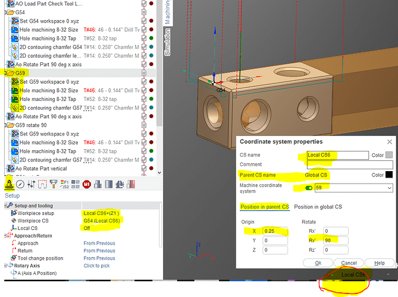The height and width of the screenshot is (297, 398).
Task: Switch to Position in global CS tab
Action: [x=319, y=207]
